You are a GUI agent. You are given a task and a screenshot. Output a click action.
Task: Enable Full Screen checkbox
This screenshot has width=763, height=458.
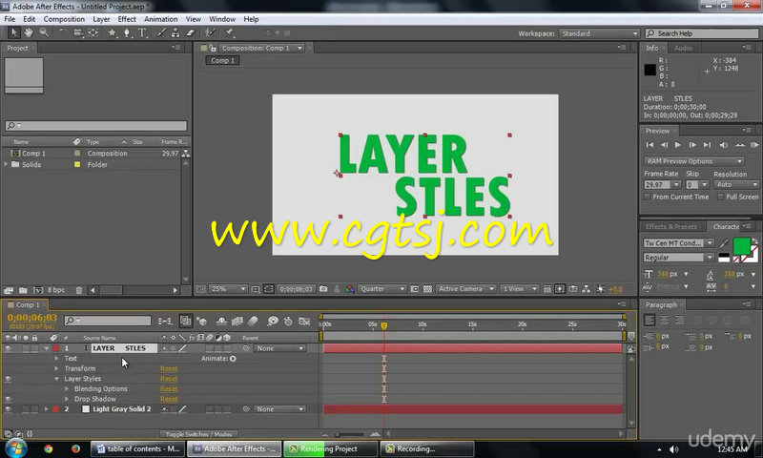(x=720, y=197)
